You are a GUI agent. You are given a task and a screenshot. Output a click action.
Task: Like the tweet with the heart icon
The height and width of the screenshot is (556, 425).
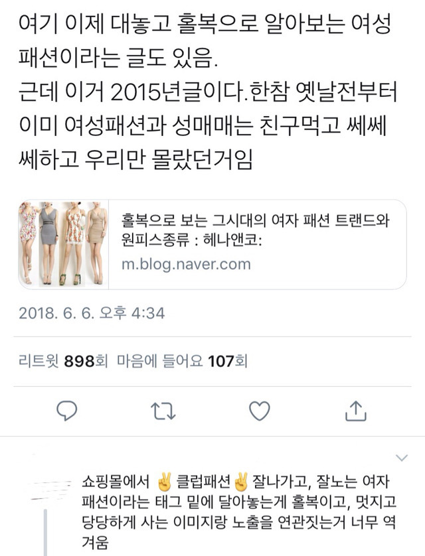coord(260,411)
